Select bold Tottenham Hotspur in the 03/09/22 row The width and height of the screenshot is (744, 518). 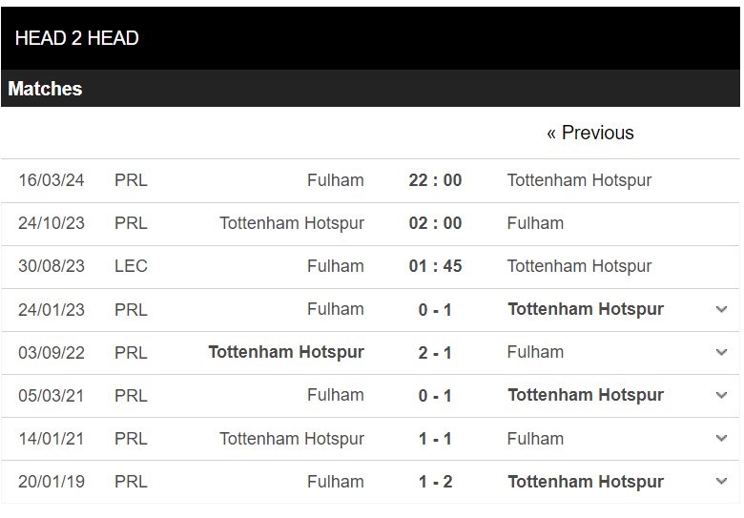click(x=286, y=352)
